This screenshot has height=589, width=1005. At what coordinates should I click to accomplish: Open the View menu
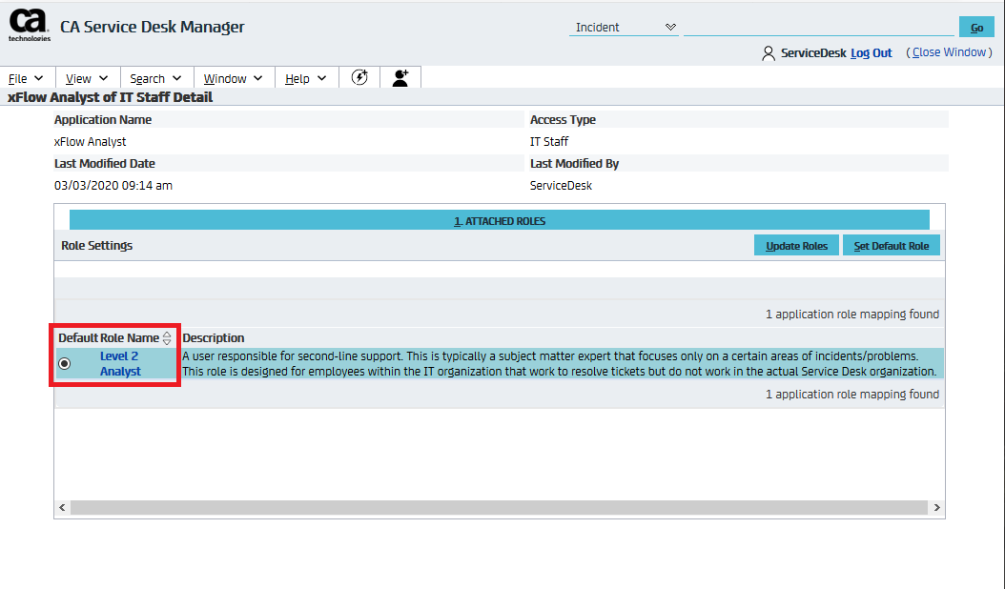coord(87,78)
